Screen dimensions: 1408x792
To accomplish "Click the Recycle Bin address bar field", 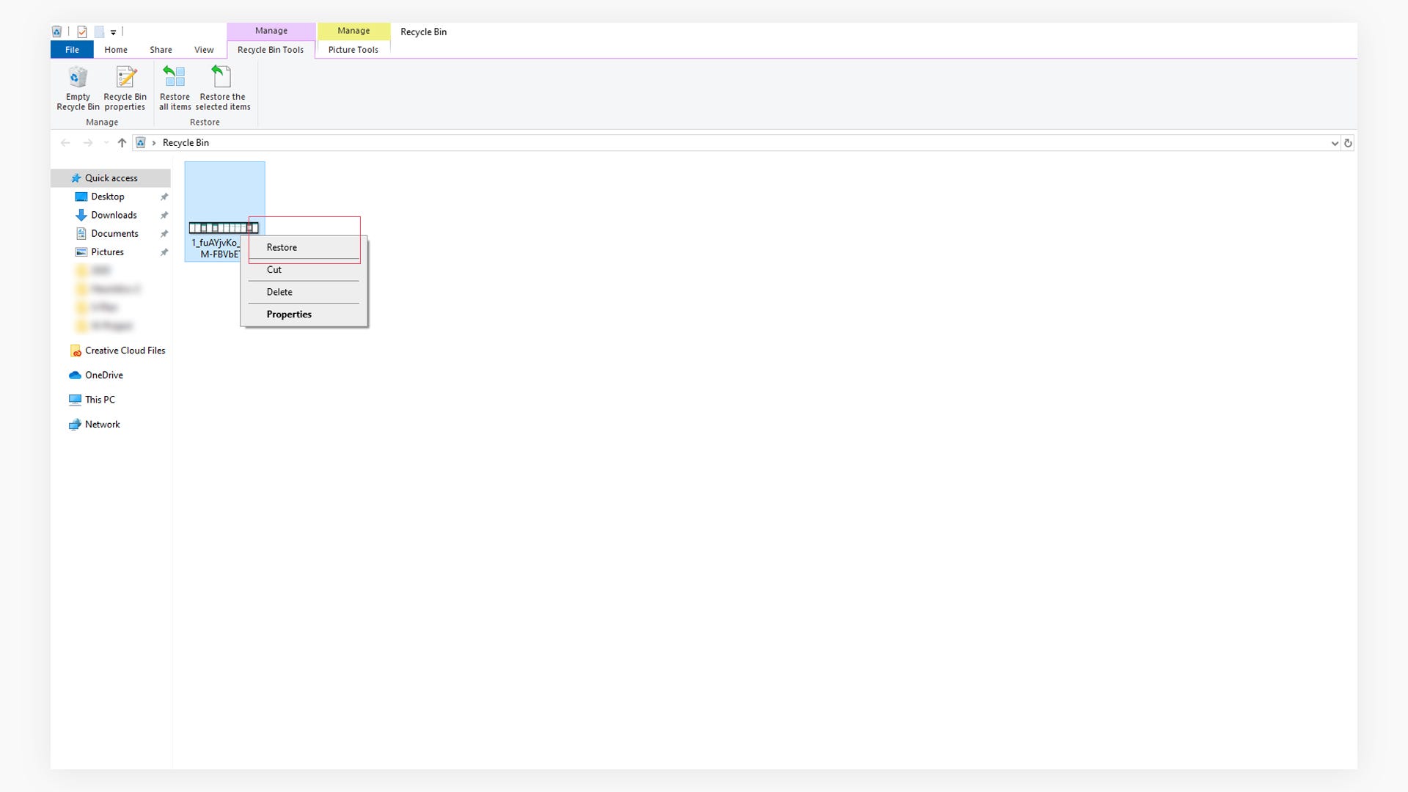I will 733,143.
